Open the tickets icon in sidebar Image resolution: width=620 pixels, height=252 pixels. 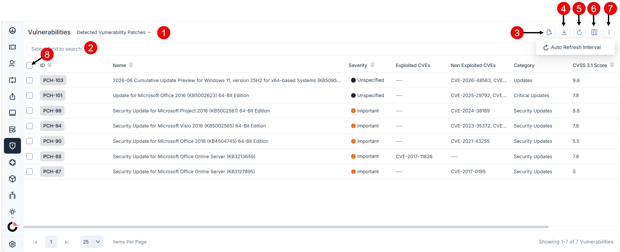[12, 47]
